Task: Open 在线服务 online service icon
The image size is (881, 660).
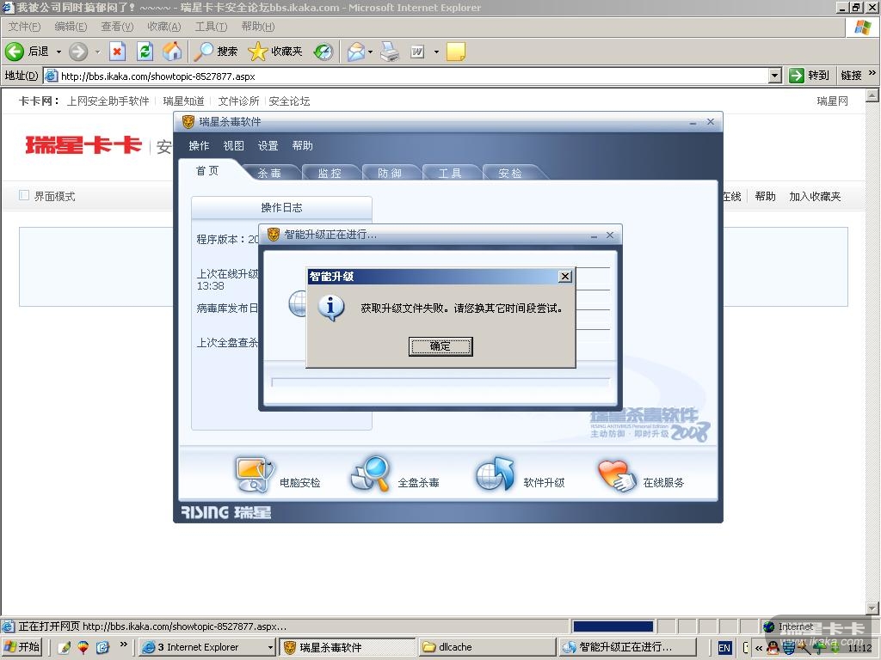Action: (617, 476)
